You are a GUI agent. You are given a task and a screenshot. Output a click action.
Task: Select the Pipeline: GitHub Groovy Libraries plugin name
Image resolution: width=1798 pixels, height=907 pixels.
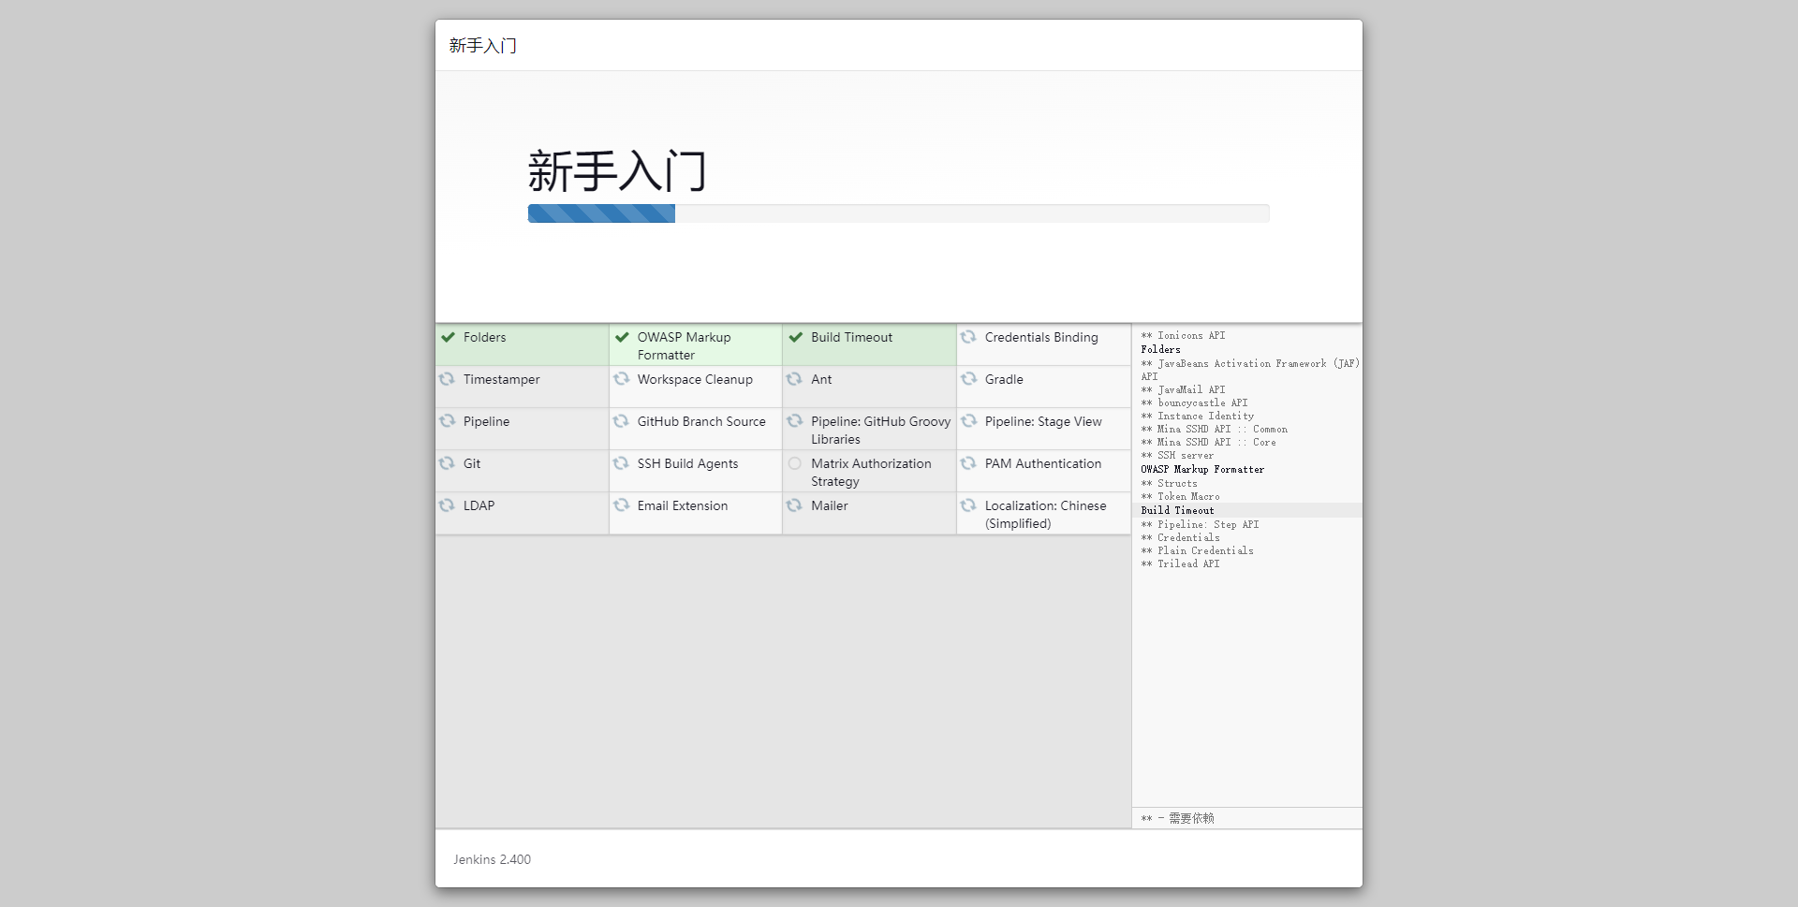881,431
